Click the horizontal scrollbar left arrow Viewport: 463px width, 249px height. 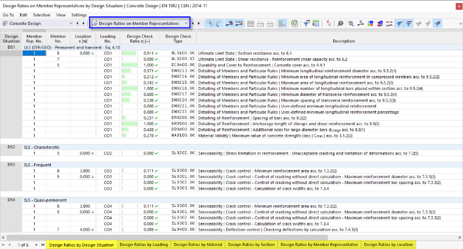3,237
